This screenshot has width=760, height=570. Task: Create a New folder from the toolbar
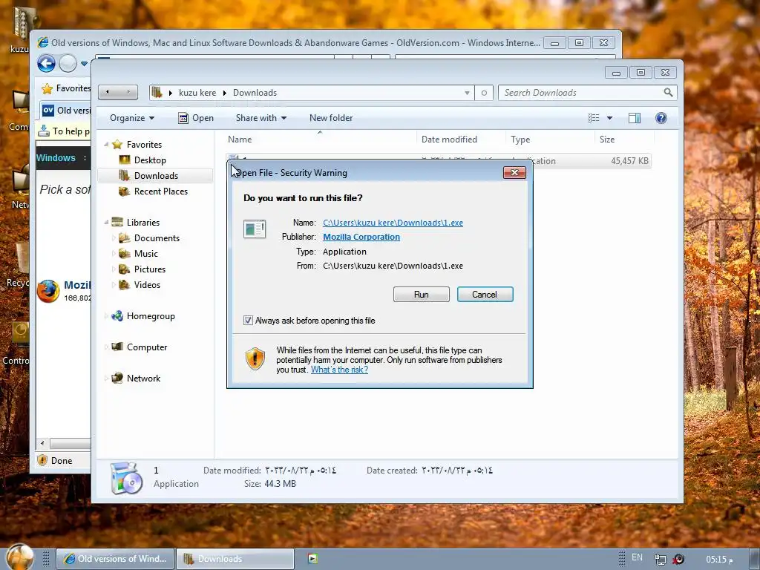(331, 118)
